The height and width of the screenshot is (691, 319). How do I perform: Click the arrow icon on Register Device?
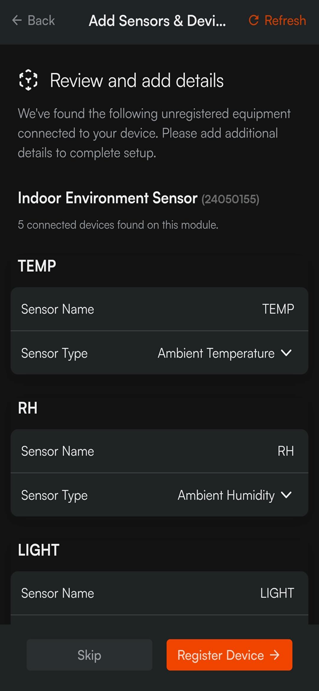coord(274,655)
